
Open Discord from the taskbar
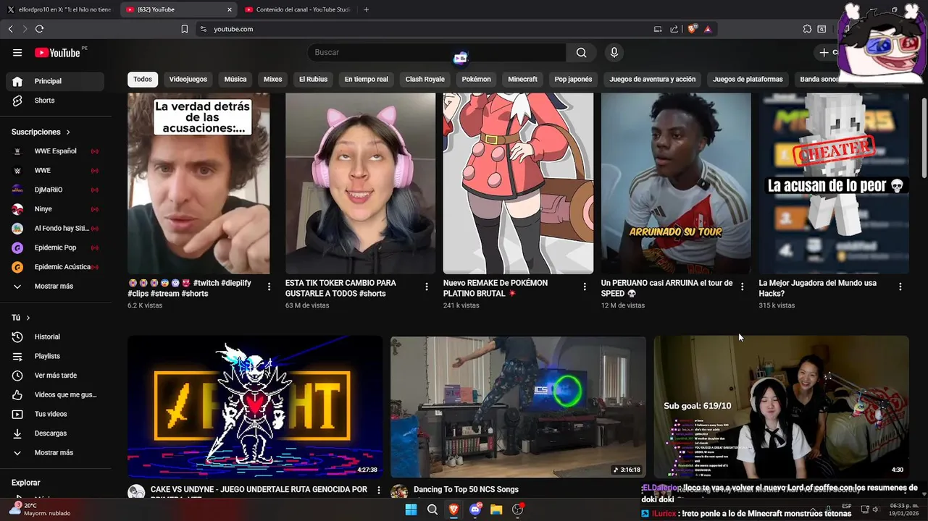[x=475, y=509]
